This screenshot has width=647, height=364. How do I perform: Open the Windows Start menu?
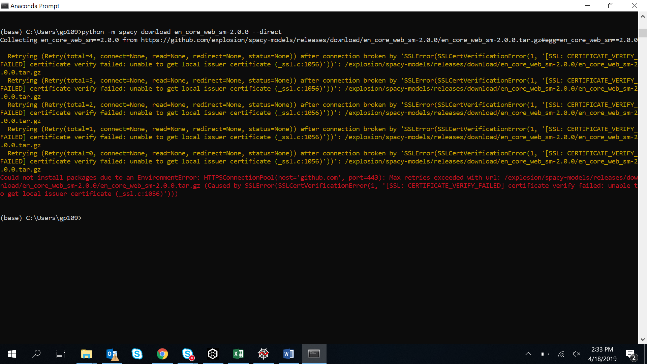pos(12,354)
